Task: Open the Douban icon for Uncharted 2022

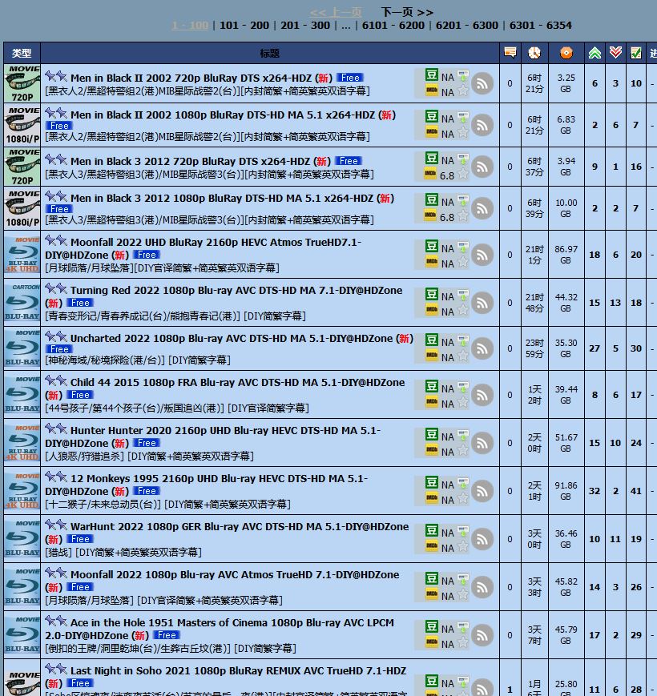Action: (x=432, y=340)
